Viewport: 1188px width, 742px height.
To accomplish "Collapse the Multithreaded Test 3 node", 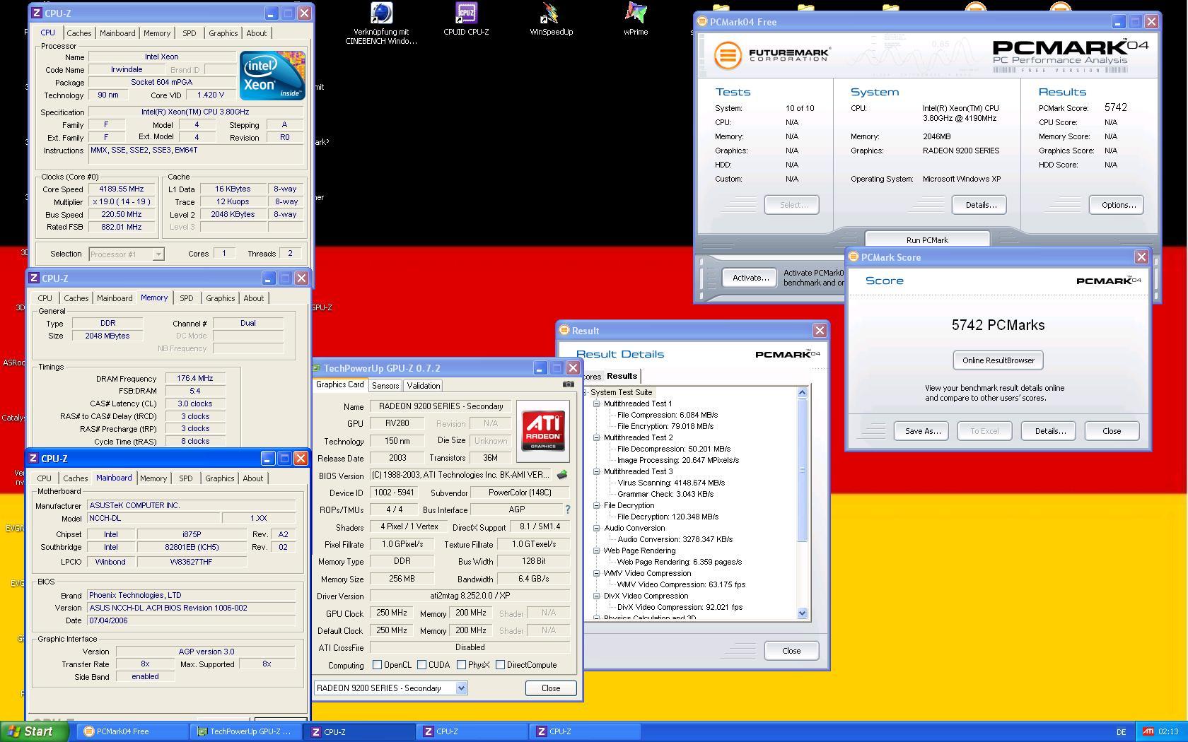I will point(597,472).
